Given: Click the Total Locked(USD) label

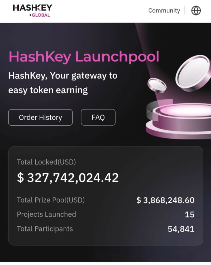Looking at the screenshot, I should pyautogui.click(x=46, y=162).
